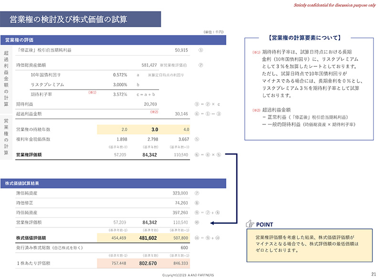Click the per-share value 757,448

pyautogui.click(x=119, y=263)
